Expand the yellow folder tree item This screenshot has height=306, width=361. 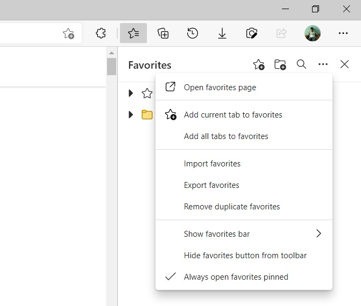click(x=131, y=115)
